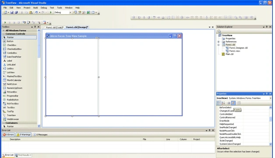
Task: Click the Save icon in the toolbar
Action: click(12, 12)
